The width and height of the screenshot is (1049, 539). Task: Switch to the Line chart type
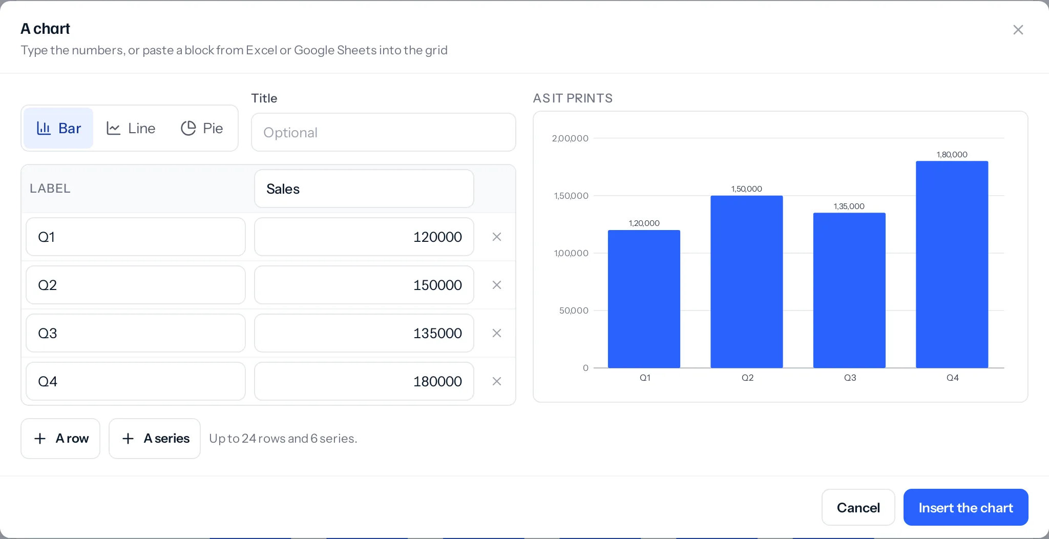coord(131,128)
